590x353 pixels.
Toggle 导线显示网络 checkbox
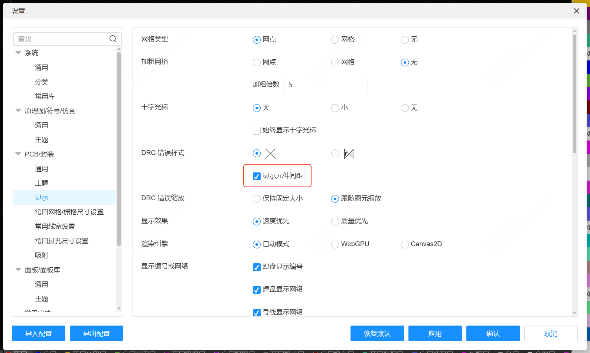(x=257, y=312)
